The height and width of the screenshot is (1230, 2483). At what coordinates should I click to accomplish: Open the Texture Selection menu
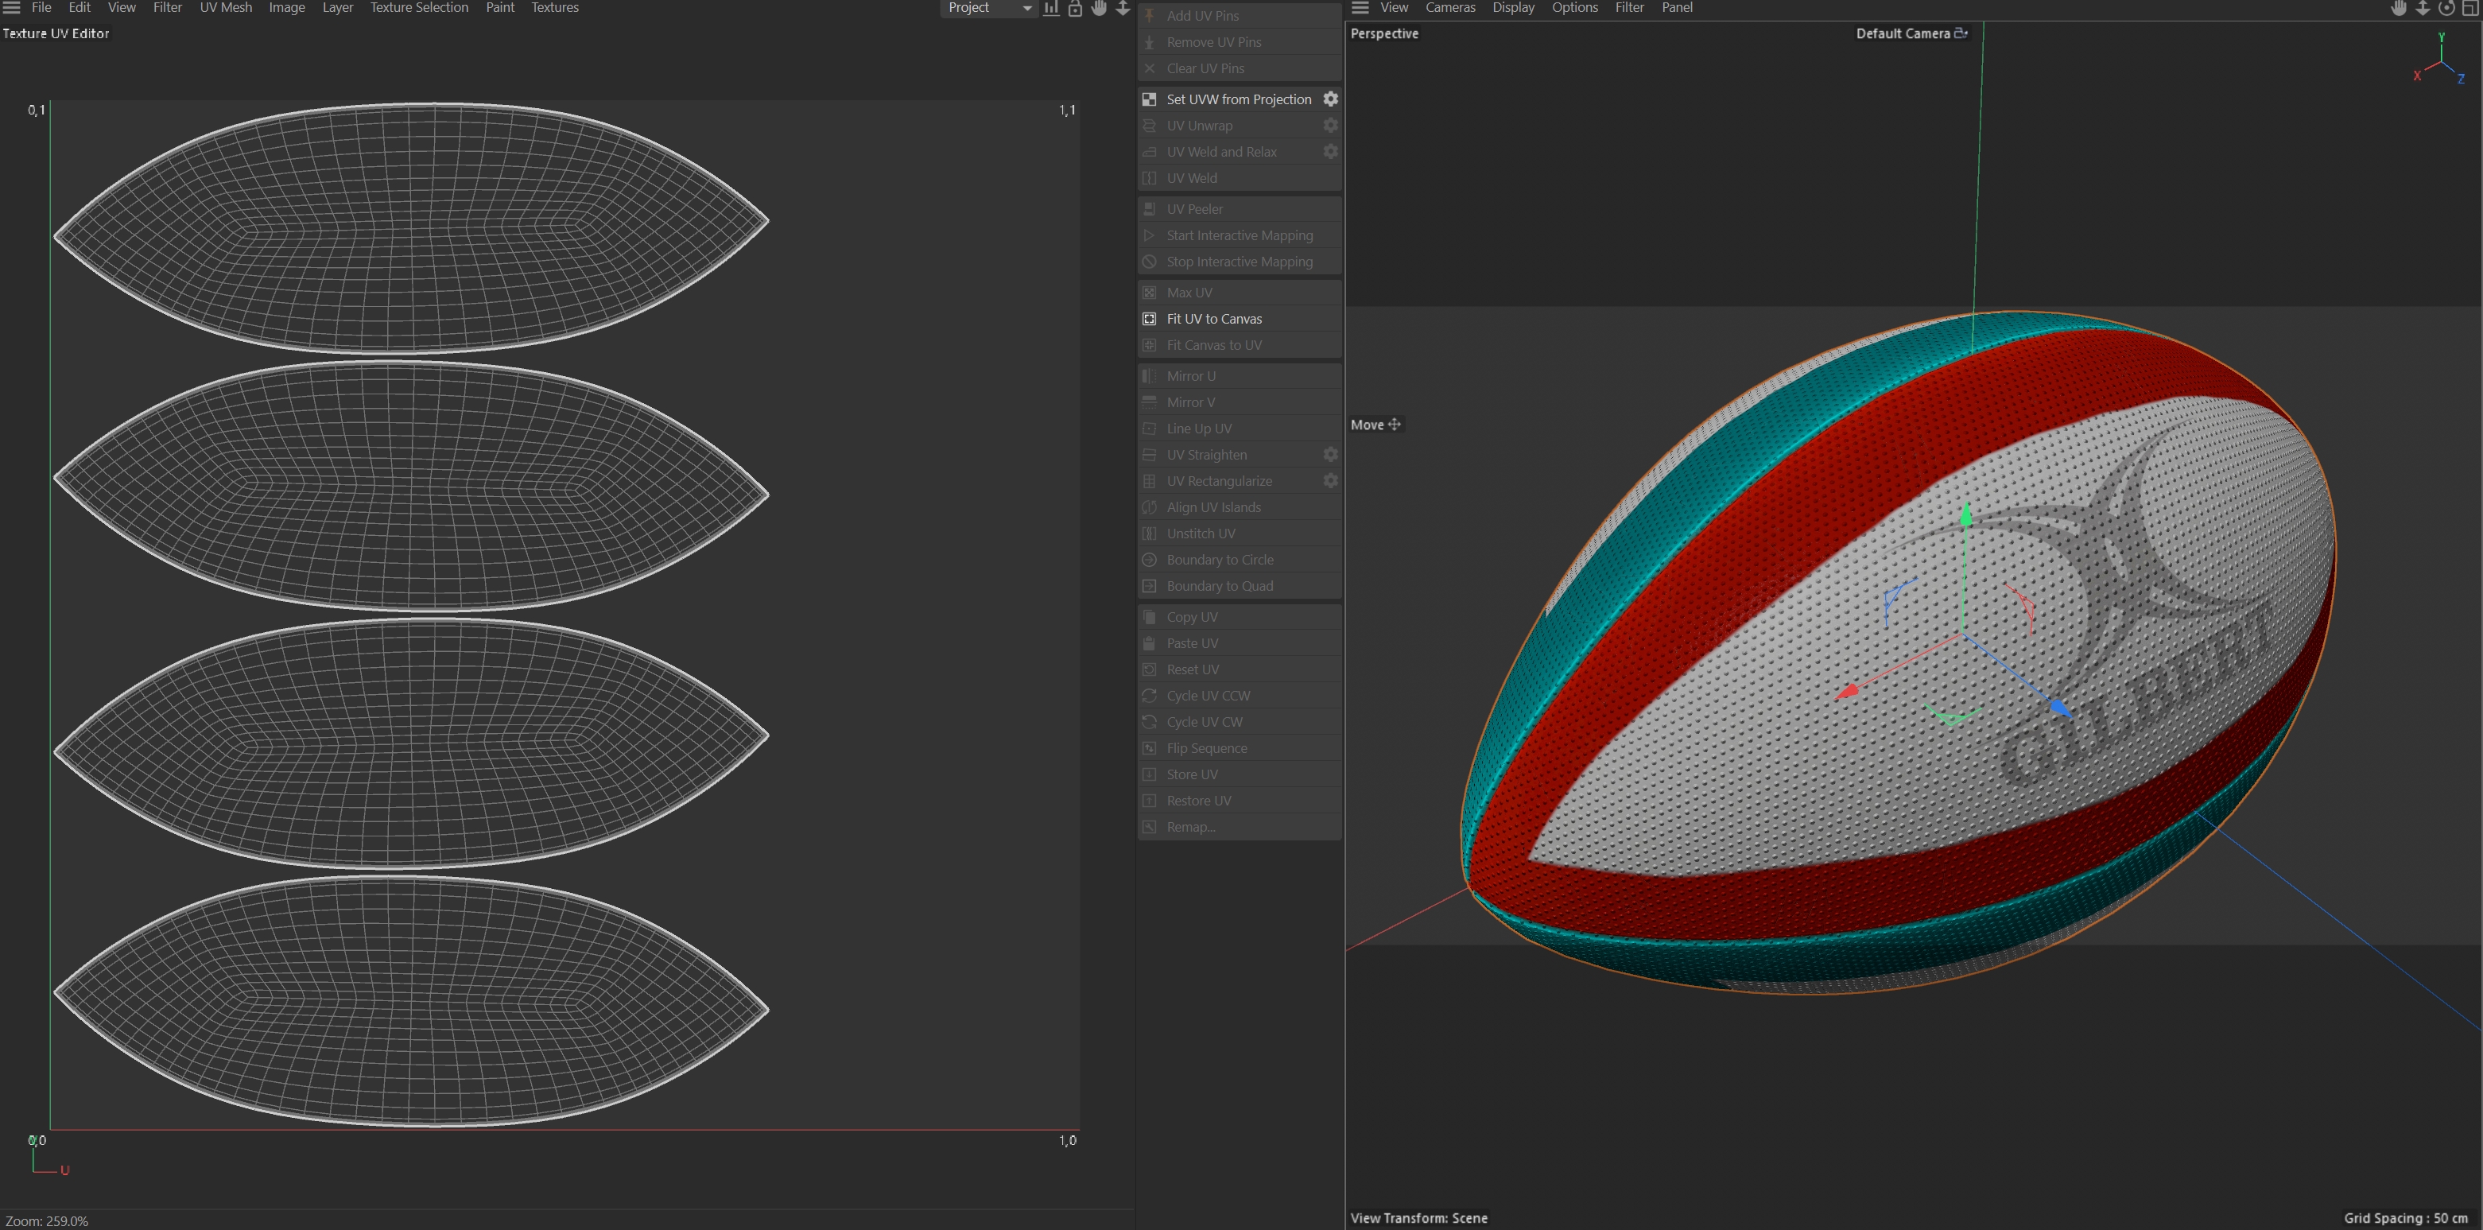pos(419,8)
